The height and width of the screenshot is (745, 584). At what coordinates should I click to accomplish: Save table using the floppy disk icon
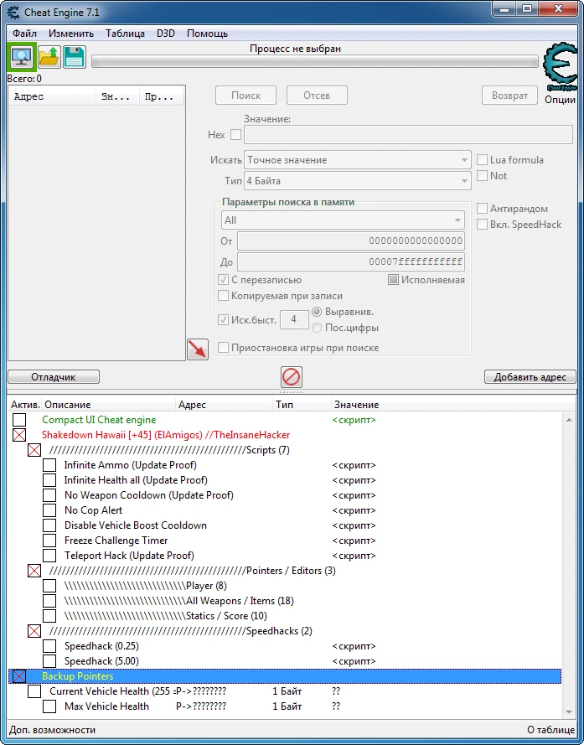74,57
